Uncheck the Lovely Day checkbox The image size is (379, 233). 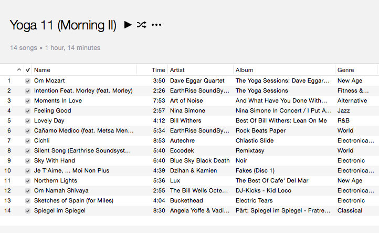(28, 121)
